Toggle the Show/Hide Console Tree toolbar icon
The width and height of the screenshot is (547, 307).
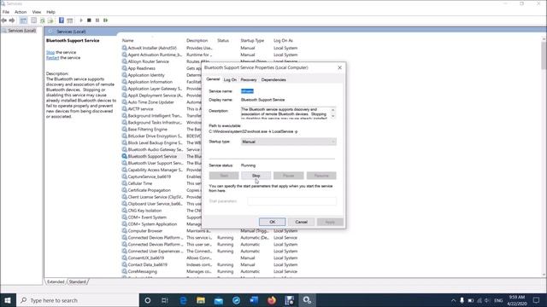(23, 20)
